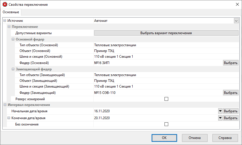Click Выбрать for Фидер (Замещающий)

click(231, 93)
